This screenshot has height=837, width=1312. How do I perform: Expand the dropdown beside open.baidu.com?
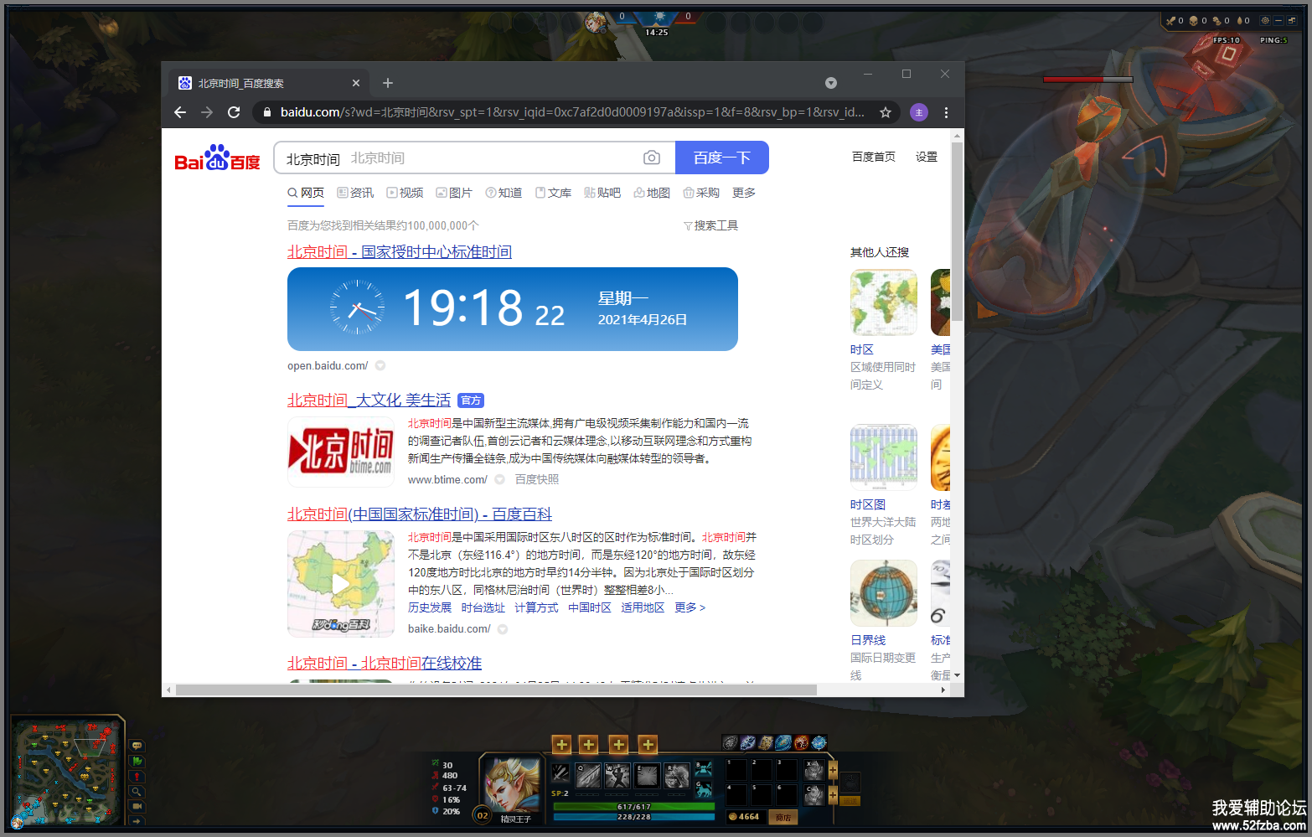coord(380,366)
